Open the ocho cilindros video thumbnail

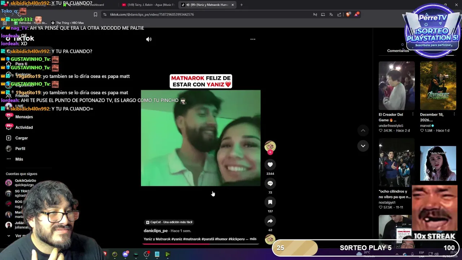pyautogui.click(x=397, y=163)
